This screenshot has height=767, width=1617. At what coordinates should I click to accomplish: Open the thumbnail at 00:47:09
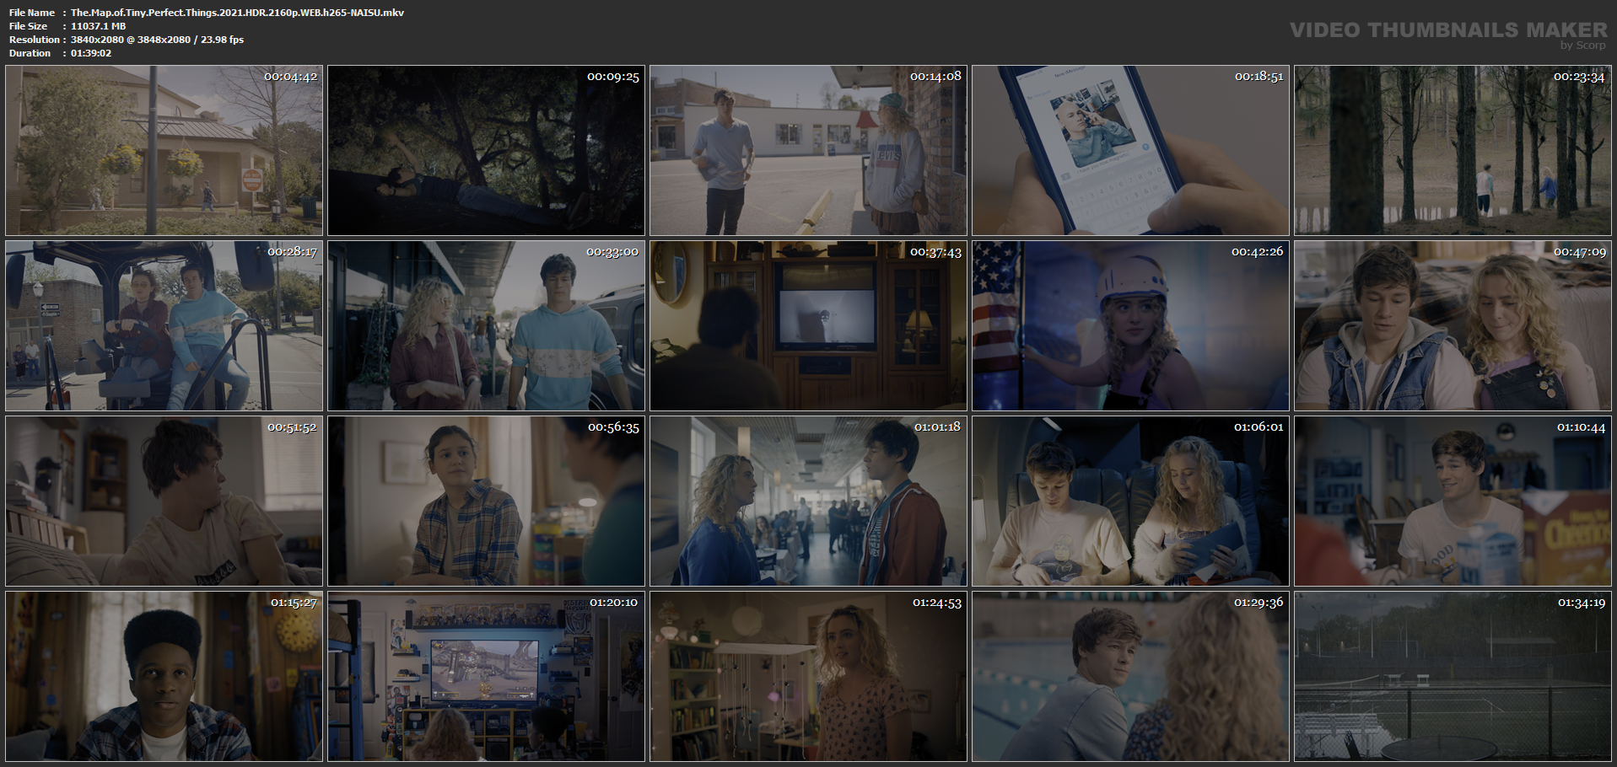tap(1453, 326)
